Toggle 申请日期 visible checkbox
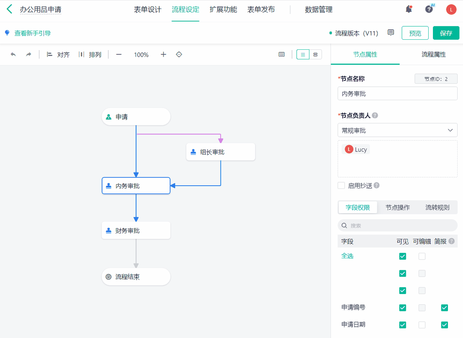This screenshot has width=463, height=338. pos(403,325)
